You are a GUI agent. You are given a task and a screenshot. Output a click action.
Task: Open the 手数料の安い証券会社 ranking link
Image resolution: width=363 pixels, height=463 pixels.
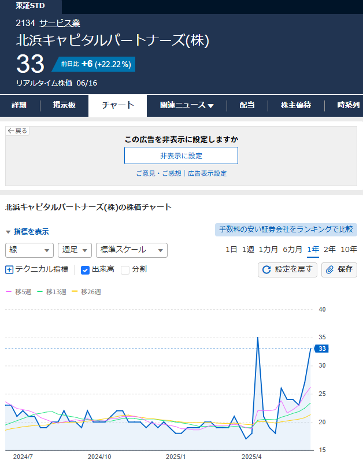point(286,229)
